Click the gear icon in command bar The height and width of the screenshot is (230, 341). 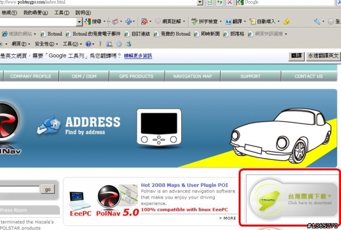119,44
